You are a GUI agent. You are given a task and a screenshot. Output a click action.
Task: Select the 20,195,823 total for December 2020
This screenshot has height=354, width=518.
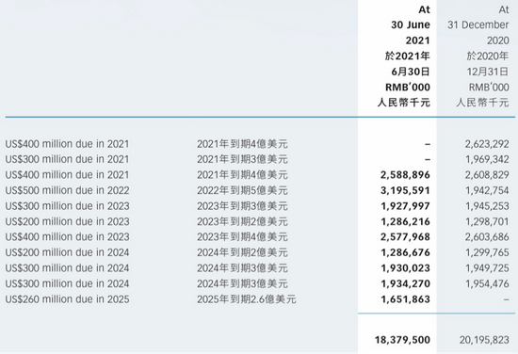(484, 340)
